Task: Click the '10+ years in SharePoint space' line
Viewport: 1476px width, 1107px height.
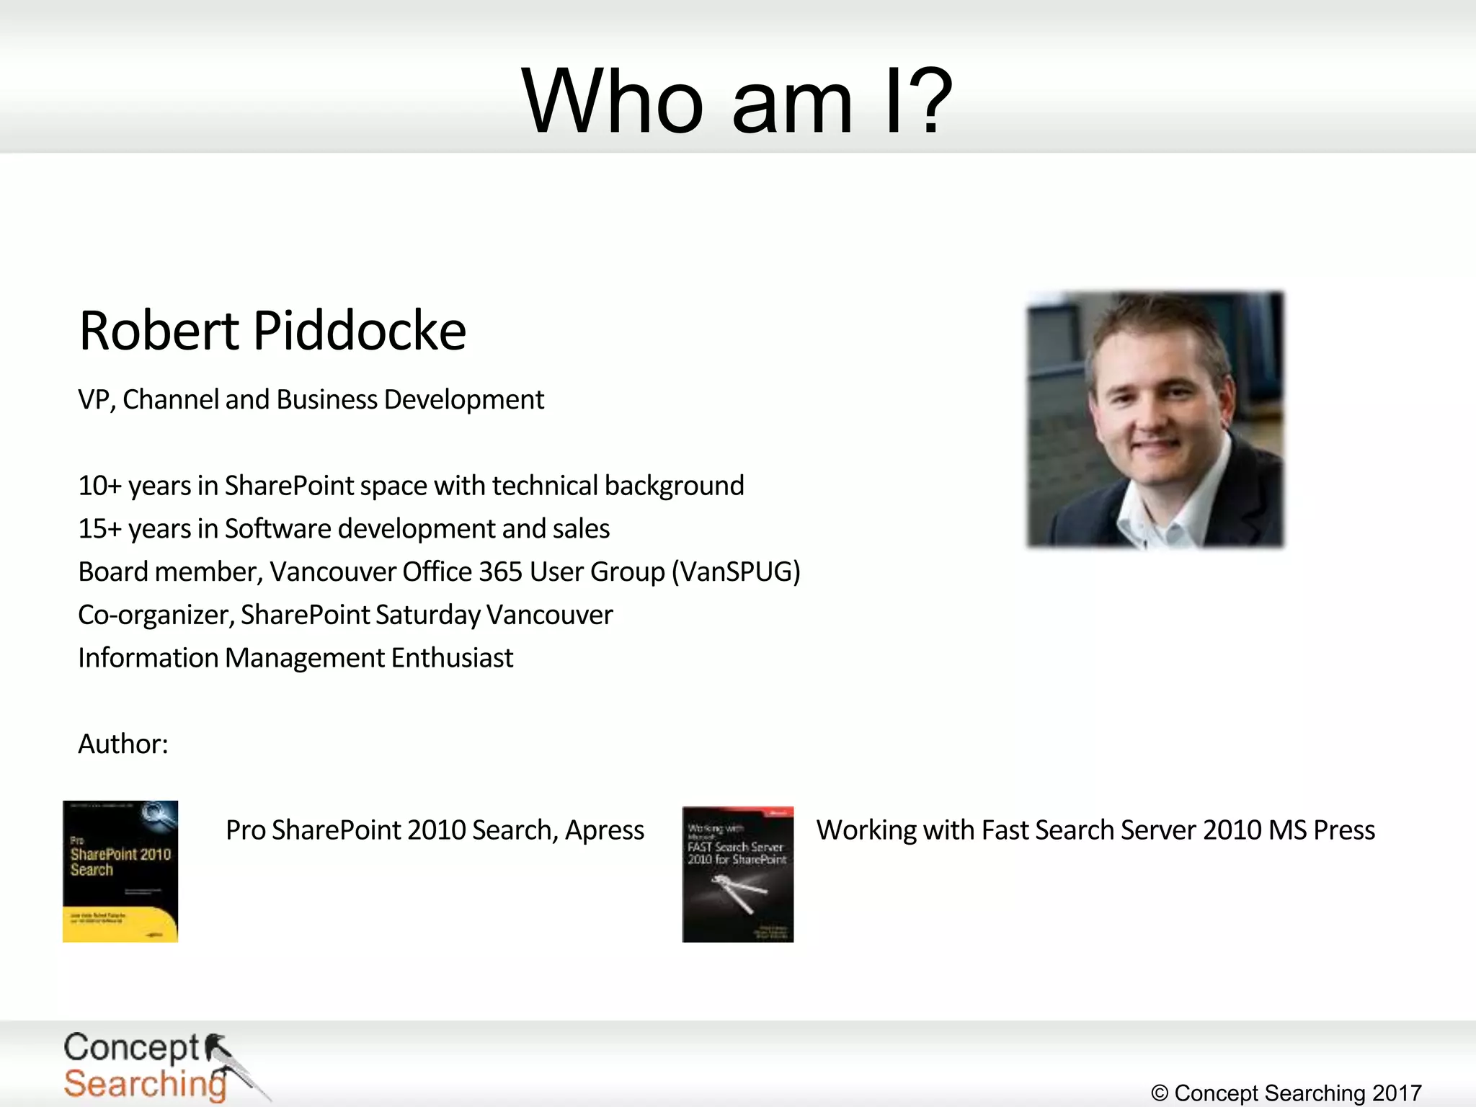Action: click(x=411, y=486)
